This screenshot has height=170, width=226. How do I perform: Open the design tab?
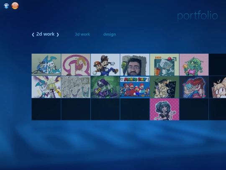(x=110, y=34)
